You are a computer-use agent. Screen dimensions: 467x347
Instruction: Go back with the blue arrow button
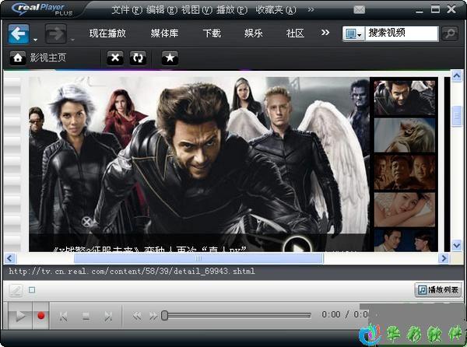(19, 34)
